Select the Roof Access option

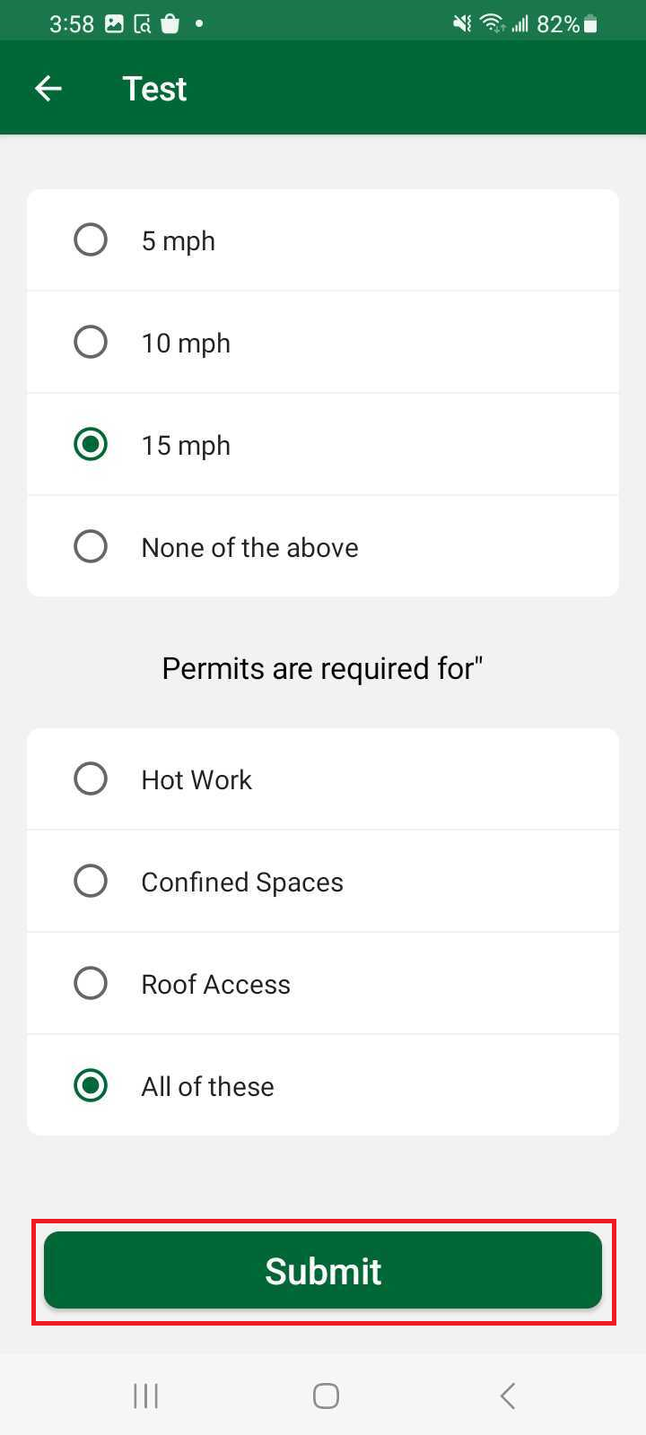91,984
